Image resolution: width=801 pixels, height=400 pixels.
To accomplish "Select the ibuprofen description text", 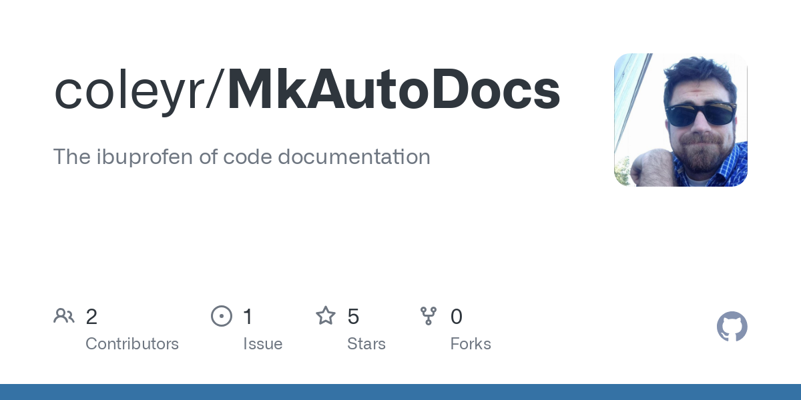I will point(242,157).
